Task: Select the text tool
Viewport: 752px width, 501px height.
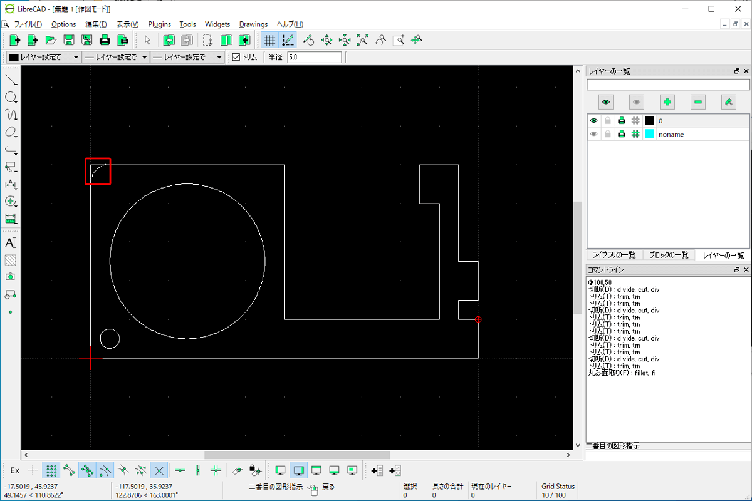Action: (11, 242)
